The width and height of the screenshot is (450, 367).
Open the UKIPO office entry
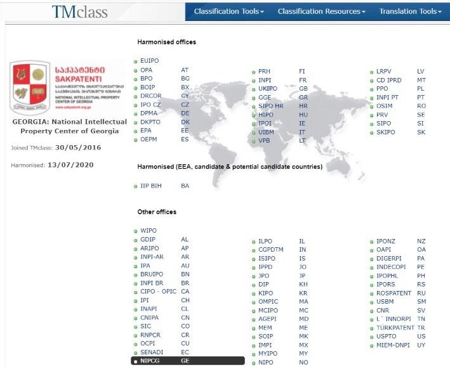[x=268, y=89]
